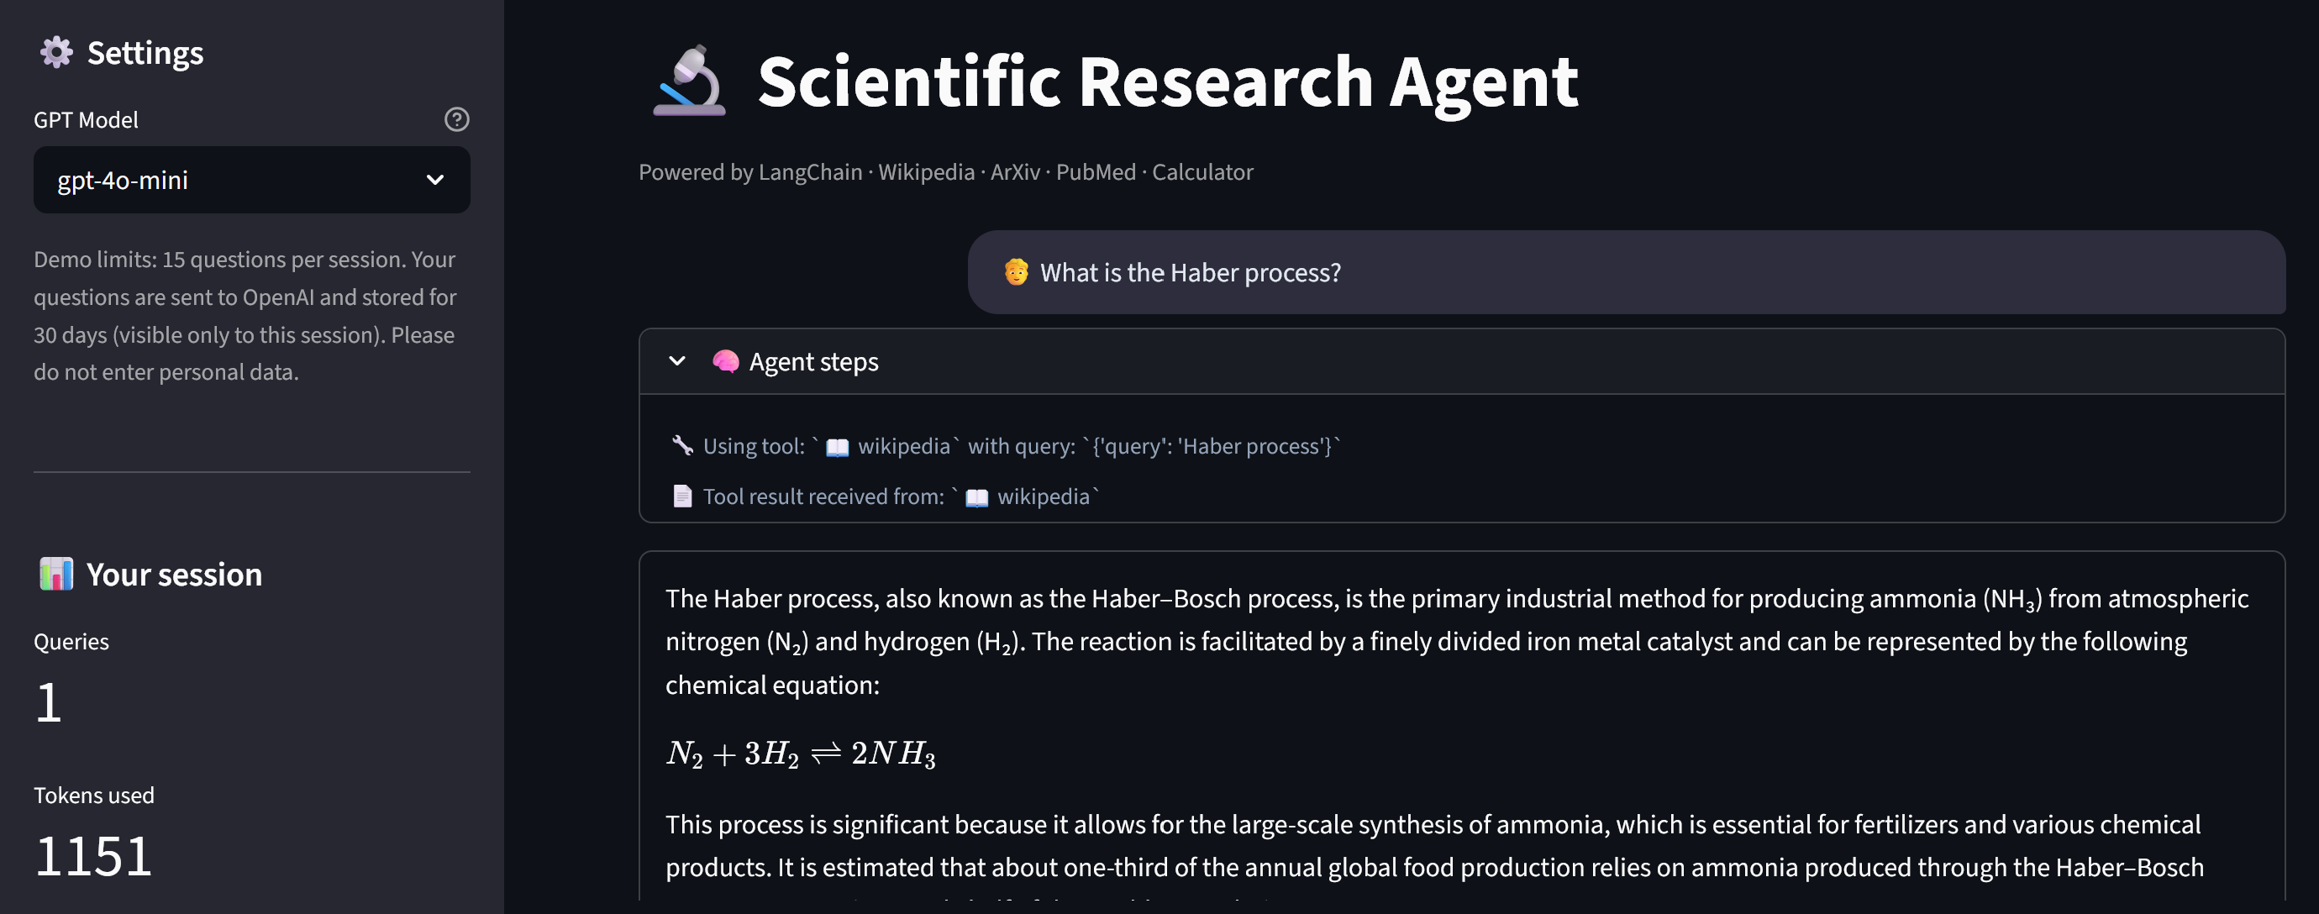Image resolution: width=2319 pixels, height=914 pixels.
Task: Click the Queries count number
Action: coord(49,702)
